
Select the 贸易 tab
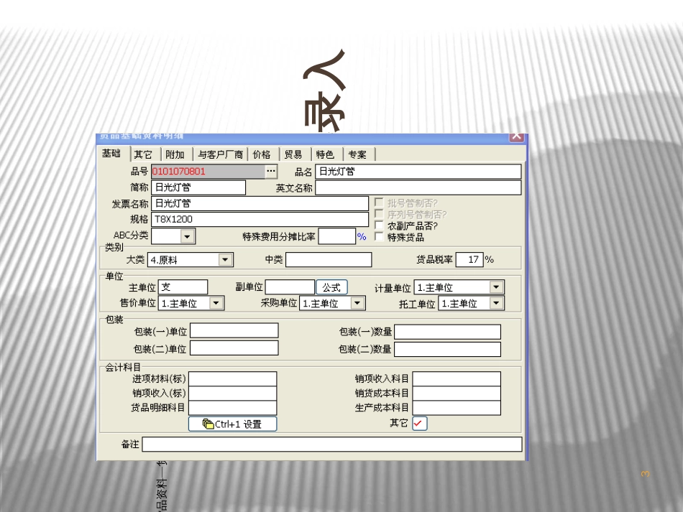[x=293, y=154]
